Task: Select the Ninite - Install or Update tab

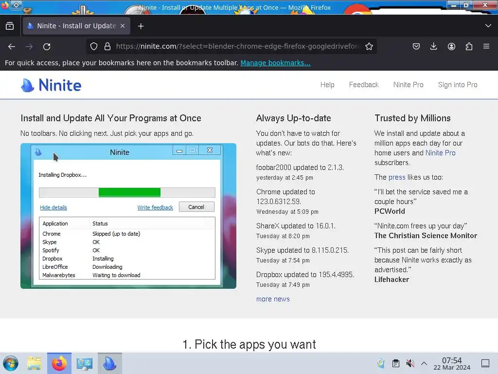Action: (x=76, y=26)
